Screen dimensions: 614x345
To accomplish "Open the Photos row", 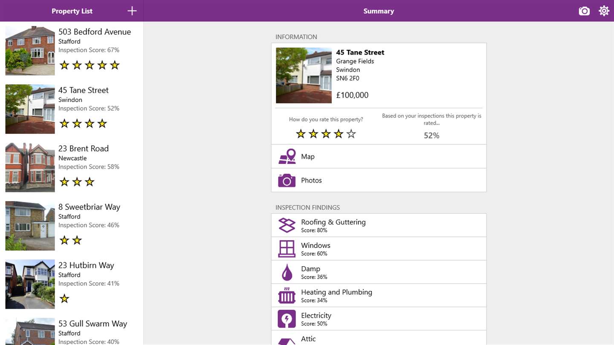I will pyautogui.click(x=379, y=180).
